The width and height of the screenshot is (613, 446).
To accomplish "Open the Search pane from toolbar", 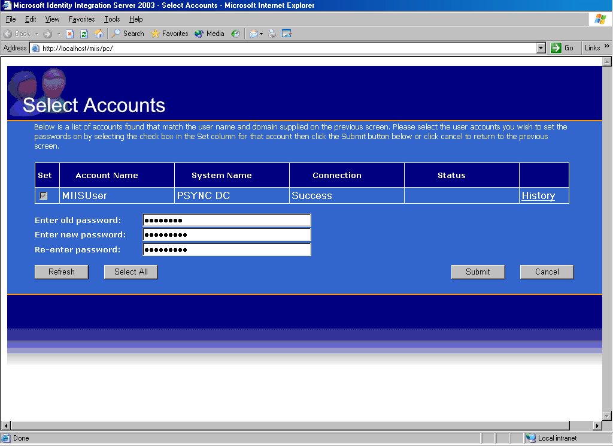I will coord(128,34).
